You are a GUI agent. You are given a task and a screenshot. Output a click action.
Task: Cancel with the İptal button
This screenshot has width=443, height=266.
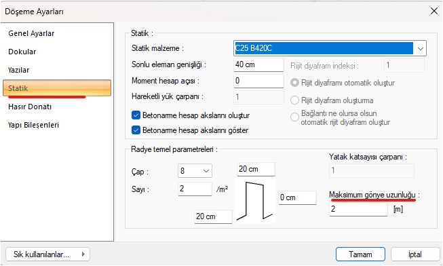pos(415,254)
